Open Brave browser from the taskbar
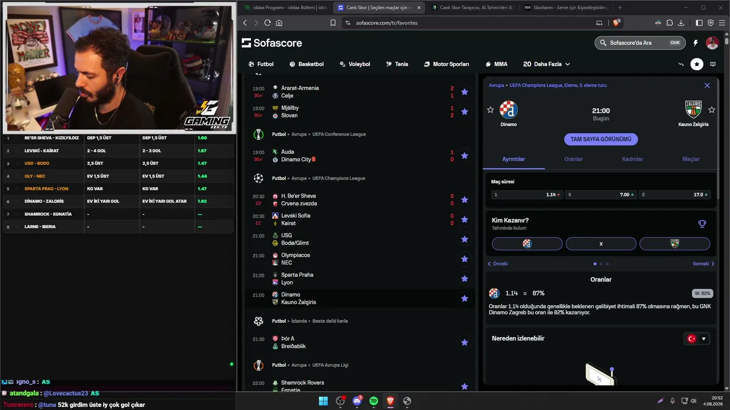 coord(390,401)
